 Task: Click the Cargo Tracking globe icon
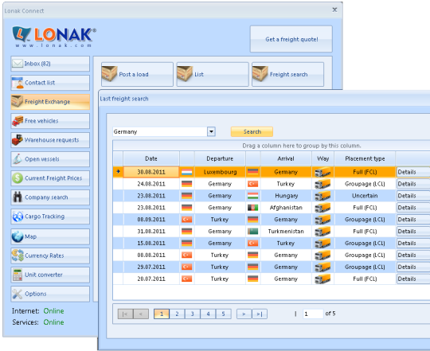[18, 216]
